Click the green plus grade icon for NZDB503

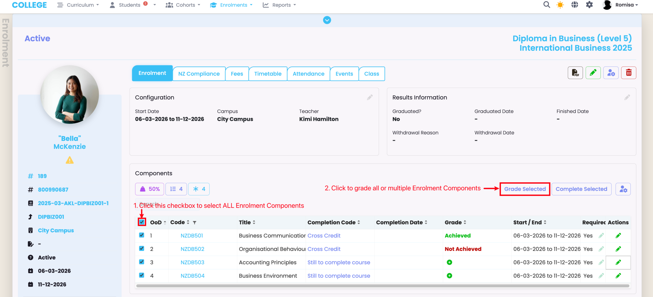click(449, 262)
